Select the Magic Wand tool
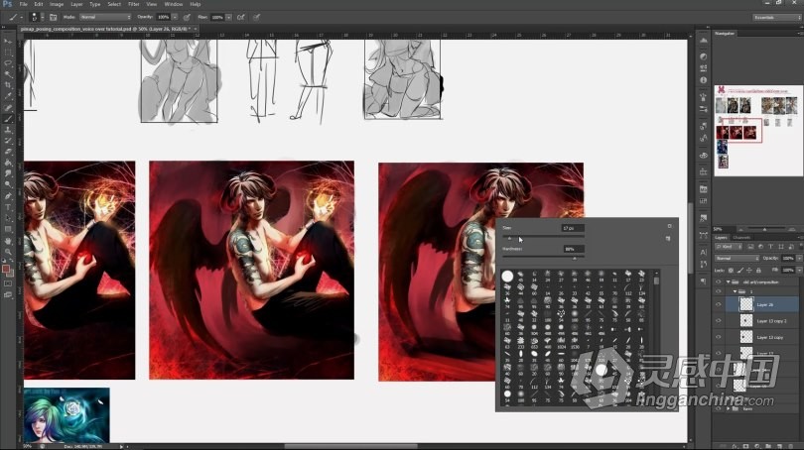 (8, 74)
